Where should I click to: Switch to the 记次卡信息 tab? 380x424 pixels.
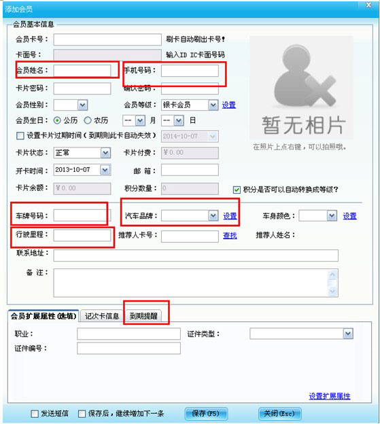(102, 316)
